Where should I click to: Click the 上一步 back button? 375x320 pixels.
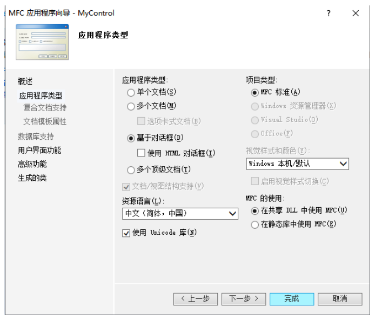coord(196,299)
